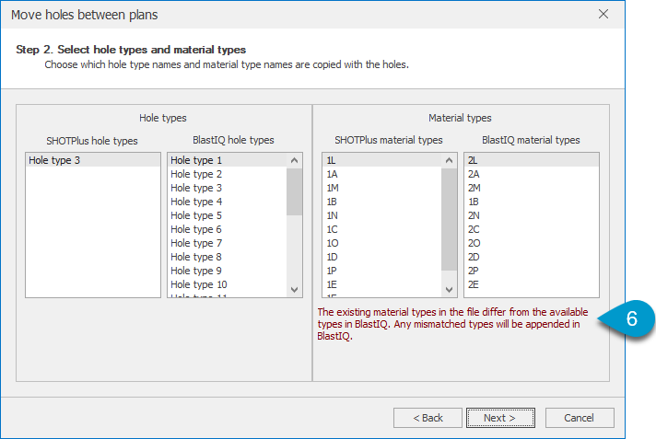Select Hole type 6 in BlastIQ list

(228, 229)
